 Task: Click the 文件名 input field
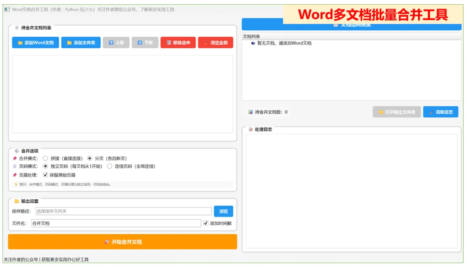(x=116, y=223)
